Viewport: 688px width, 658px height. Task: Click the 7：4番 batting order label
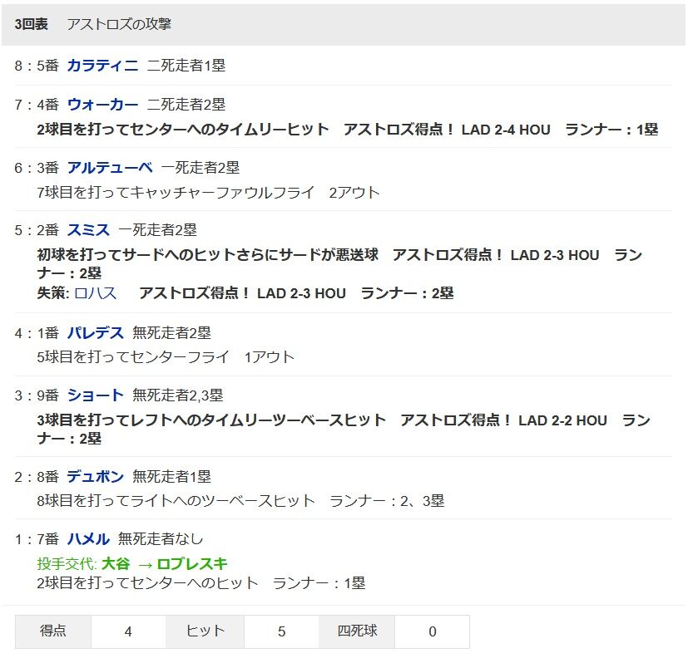click(37, 104)
